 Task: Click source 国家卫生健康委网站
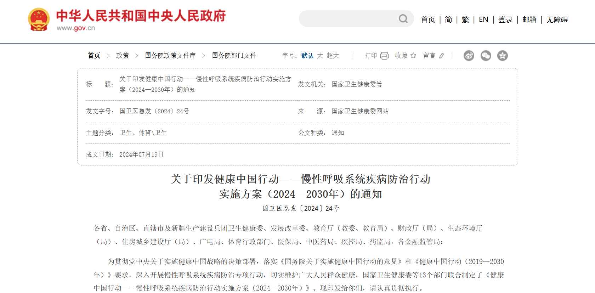(x=360, y=111)
